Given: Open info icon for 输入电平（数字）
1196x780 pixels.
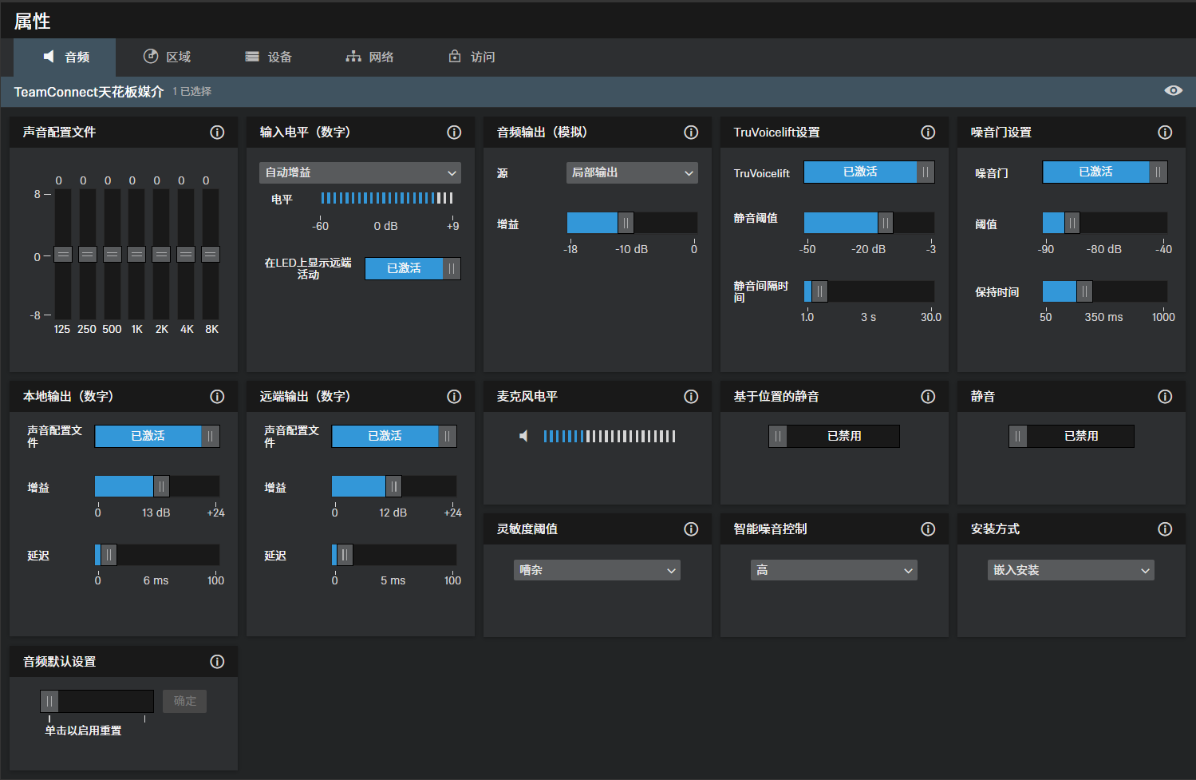Looking at the screenshot, I should point(454,133).
